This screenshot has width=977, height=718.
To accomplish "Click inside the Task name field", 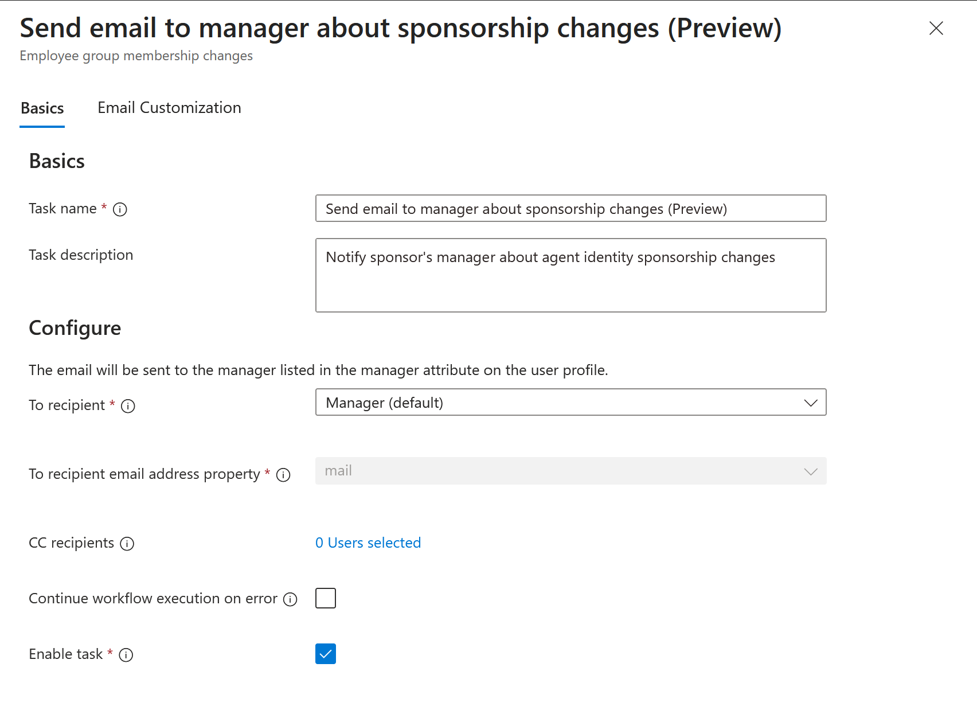I will click(x=570, y=208).
